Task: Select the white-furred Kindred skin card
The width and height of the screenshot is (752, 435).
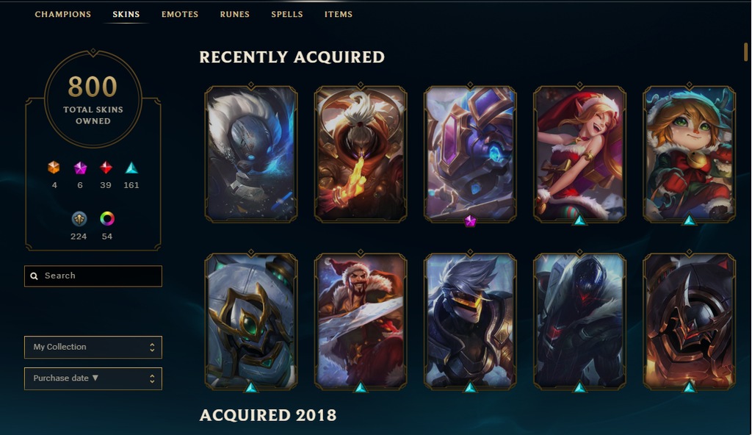Action: pos(251,154)
